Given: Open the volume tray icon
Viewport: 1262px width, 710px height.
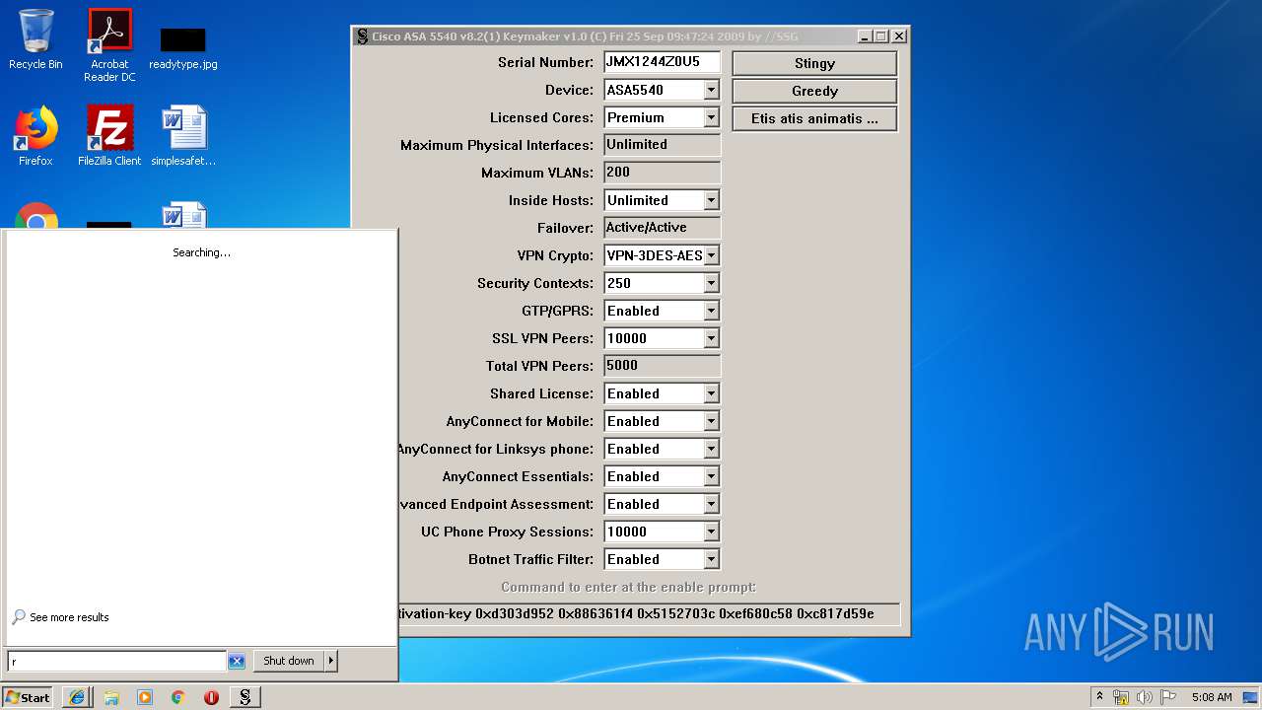Looking at the screenshot, I should coord(1145,697).
